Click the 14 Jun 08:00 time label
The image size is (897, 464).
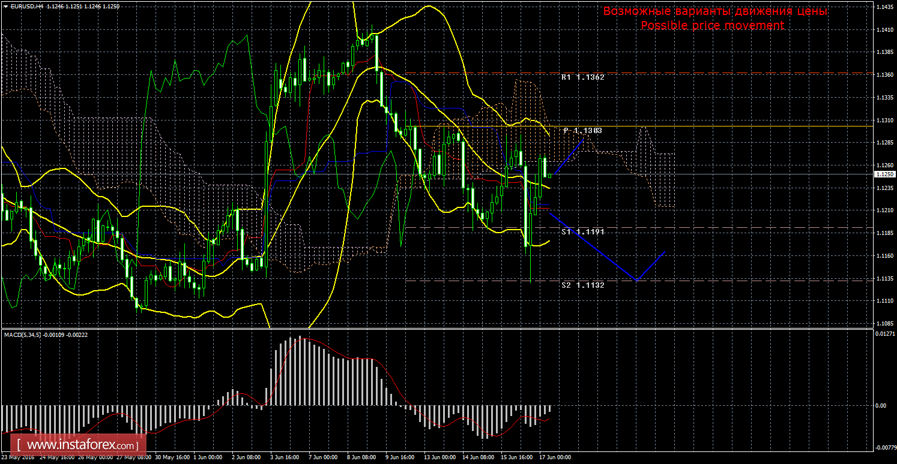click(479, 457)
